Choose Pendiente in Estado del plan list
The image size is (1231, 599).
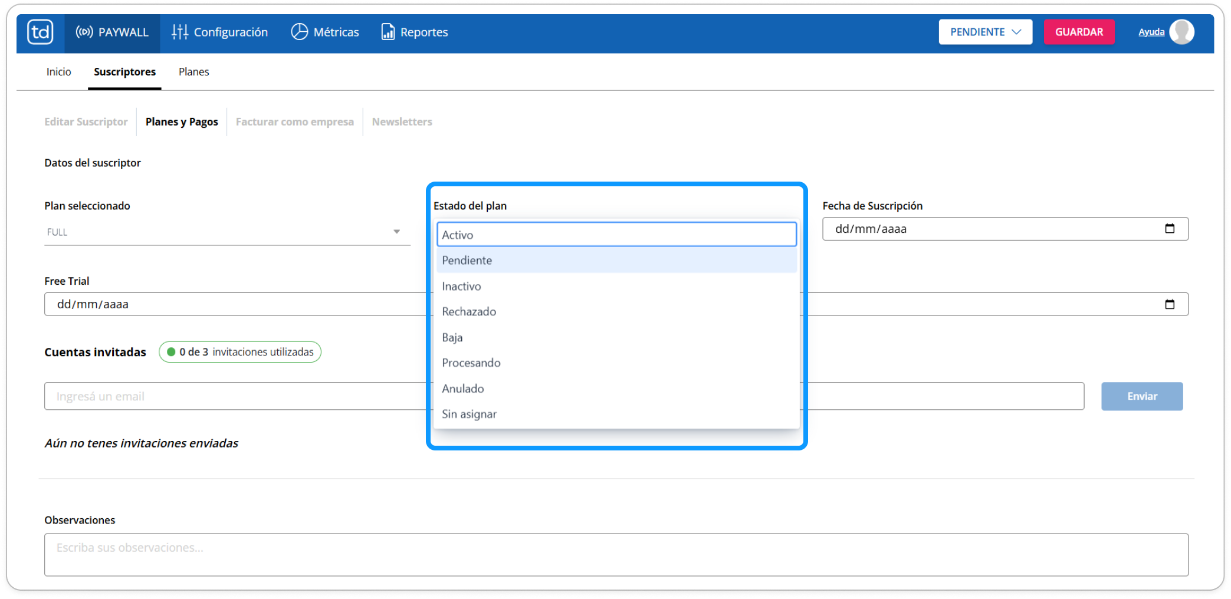pos(616,260)
